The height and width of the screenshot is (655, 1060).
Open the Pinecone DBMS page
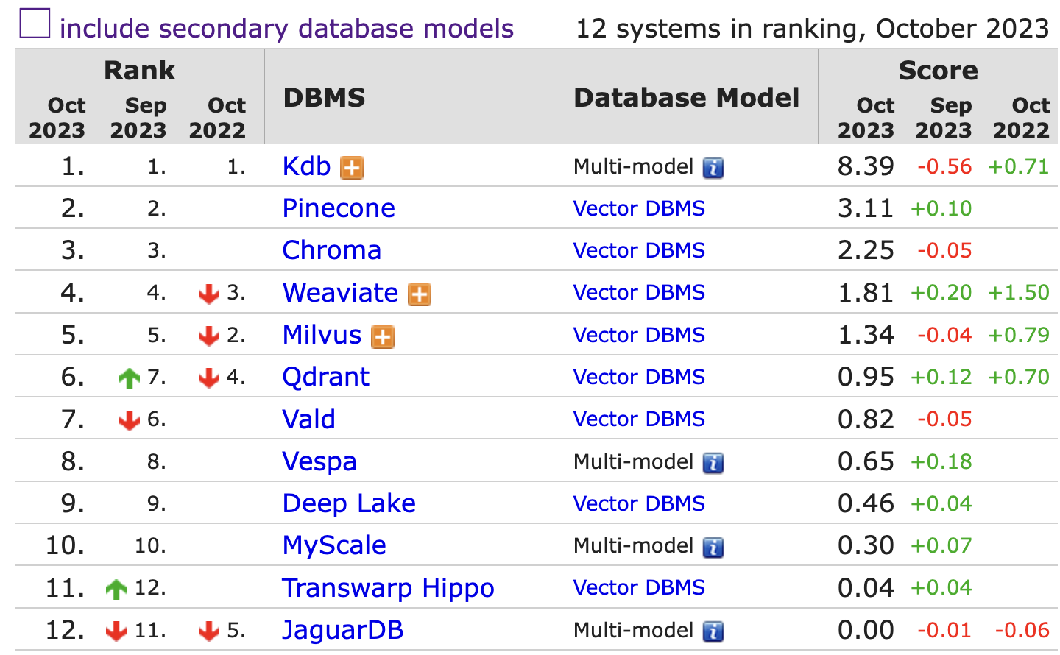[338, 208]
